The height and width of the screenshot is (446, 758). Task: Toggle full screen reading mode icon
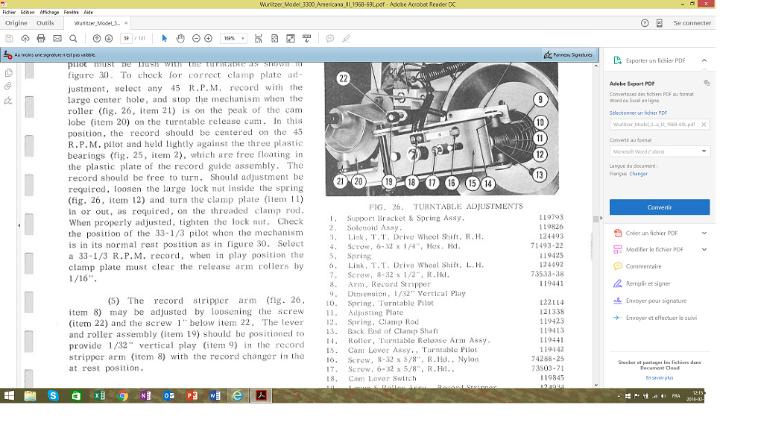tap(291, 38)
